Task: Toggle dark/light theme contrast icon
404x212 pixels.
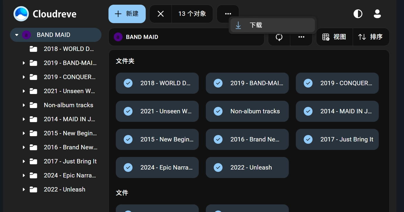Action: pos(358,14)
